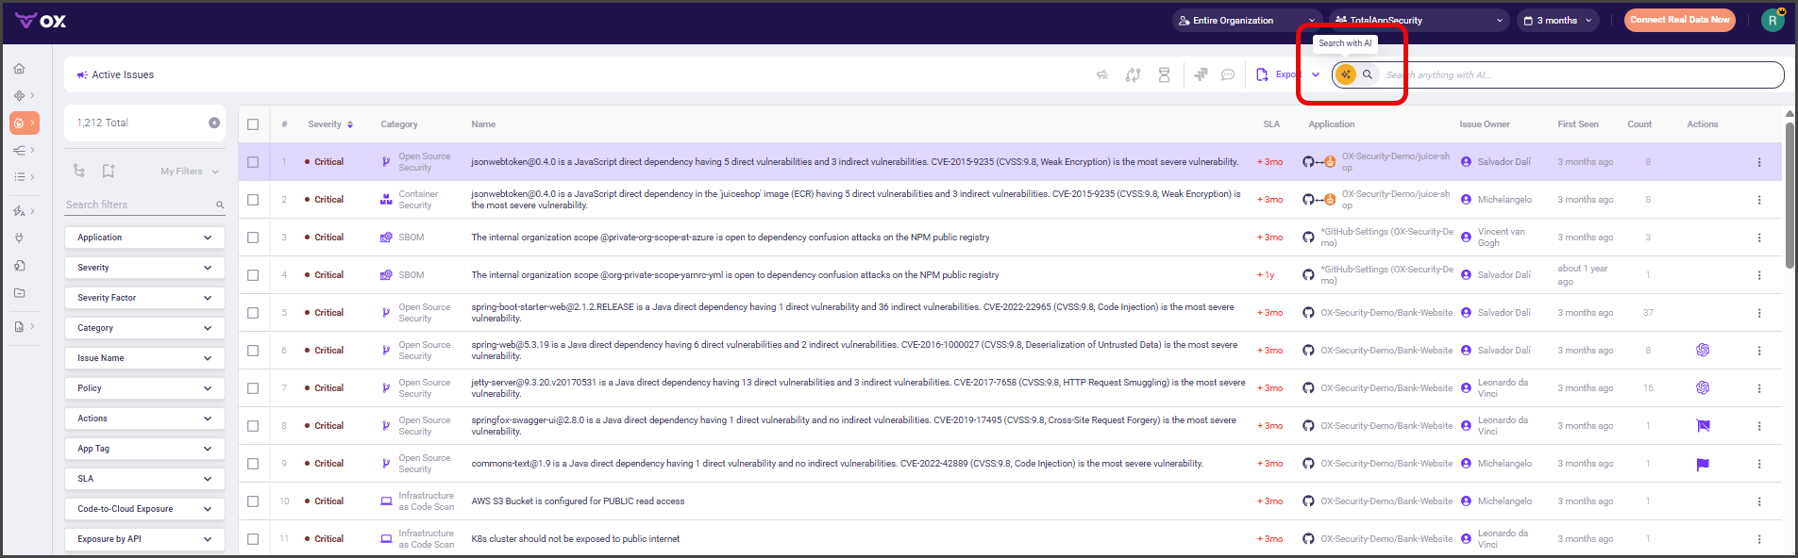Open the folder icon in the sidebar
This screenshot has height=558, width=1798.
[x=20, y=293]
